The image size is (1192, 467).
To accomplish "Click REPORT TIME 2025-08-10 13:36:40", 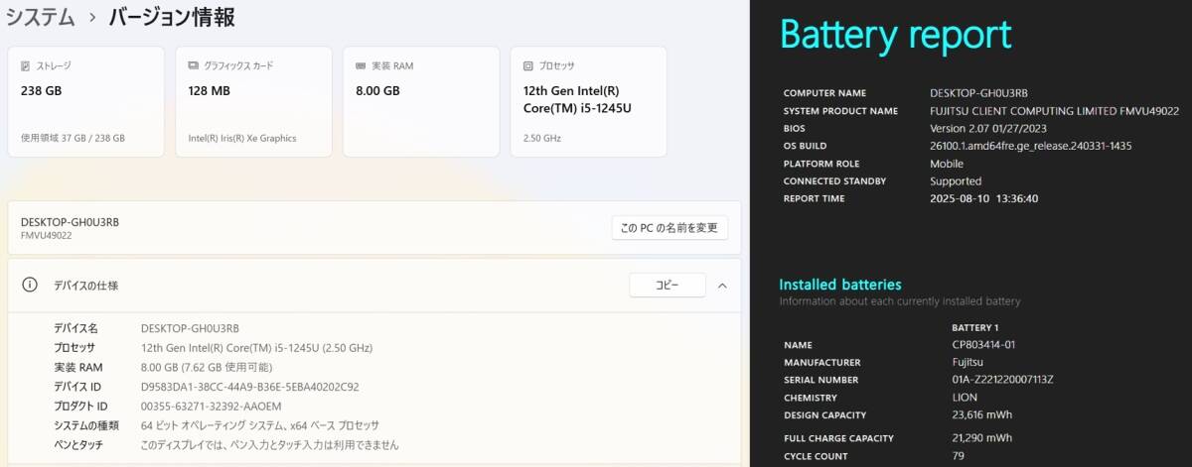I will 984,198.
